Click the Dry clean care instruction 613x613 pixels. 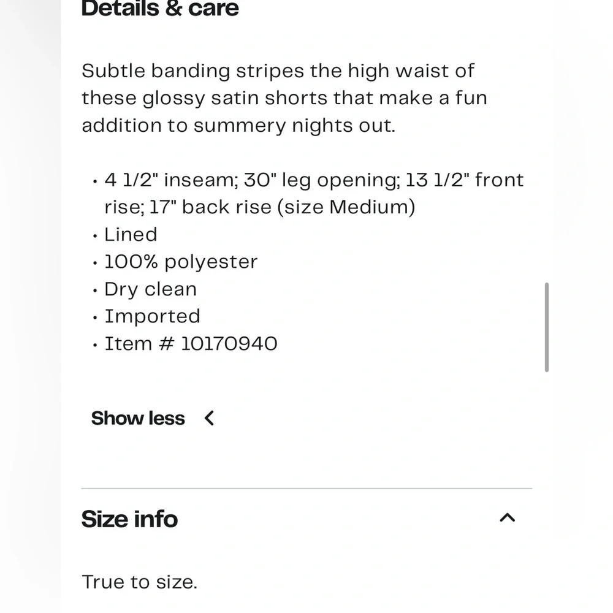coord(150,289)
